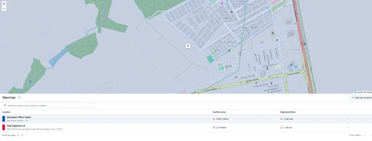Viewport: 372px width, 141px height.
Task: Click the 'Asa Norte, Brasília - DF' address
Action: [18, 121]
